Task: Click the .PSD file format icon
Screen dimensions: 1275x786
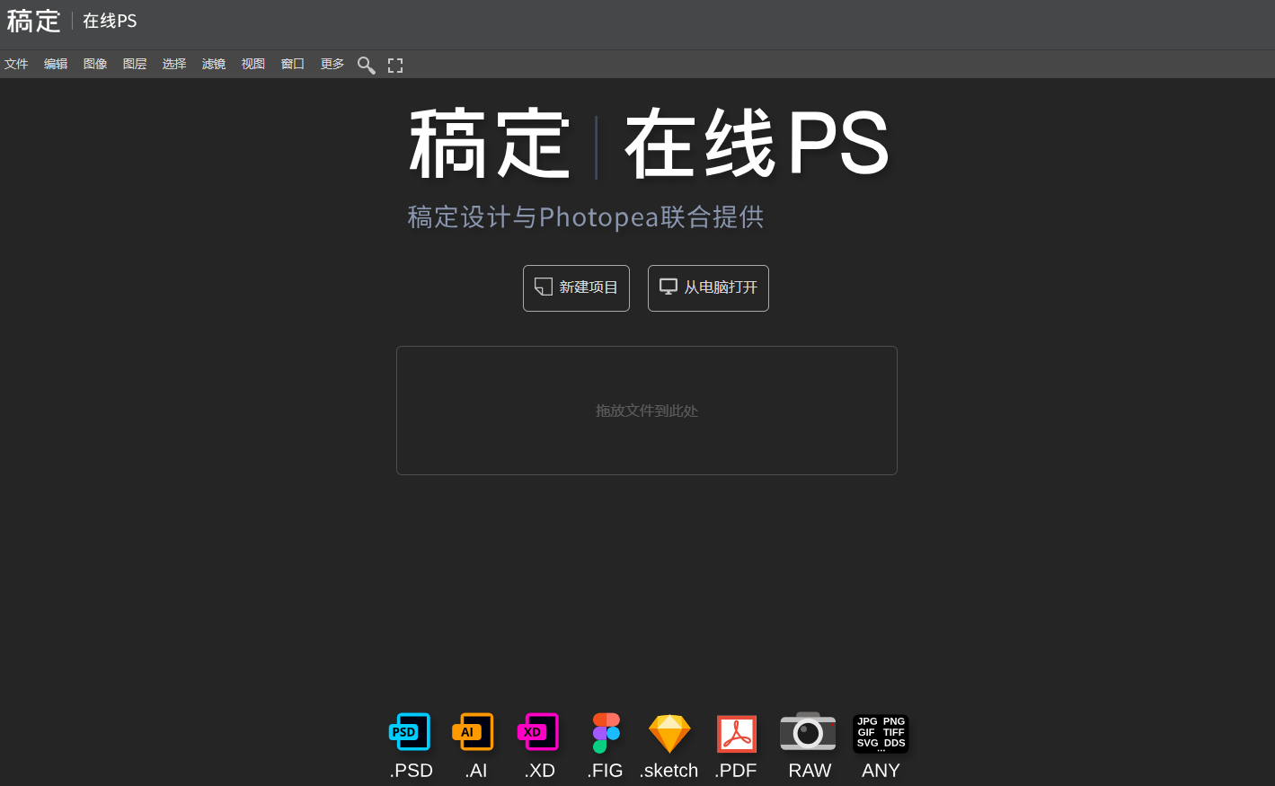Action: pos(410,732)
